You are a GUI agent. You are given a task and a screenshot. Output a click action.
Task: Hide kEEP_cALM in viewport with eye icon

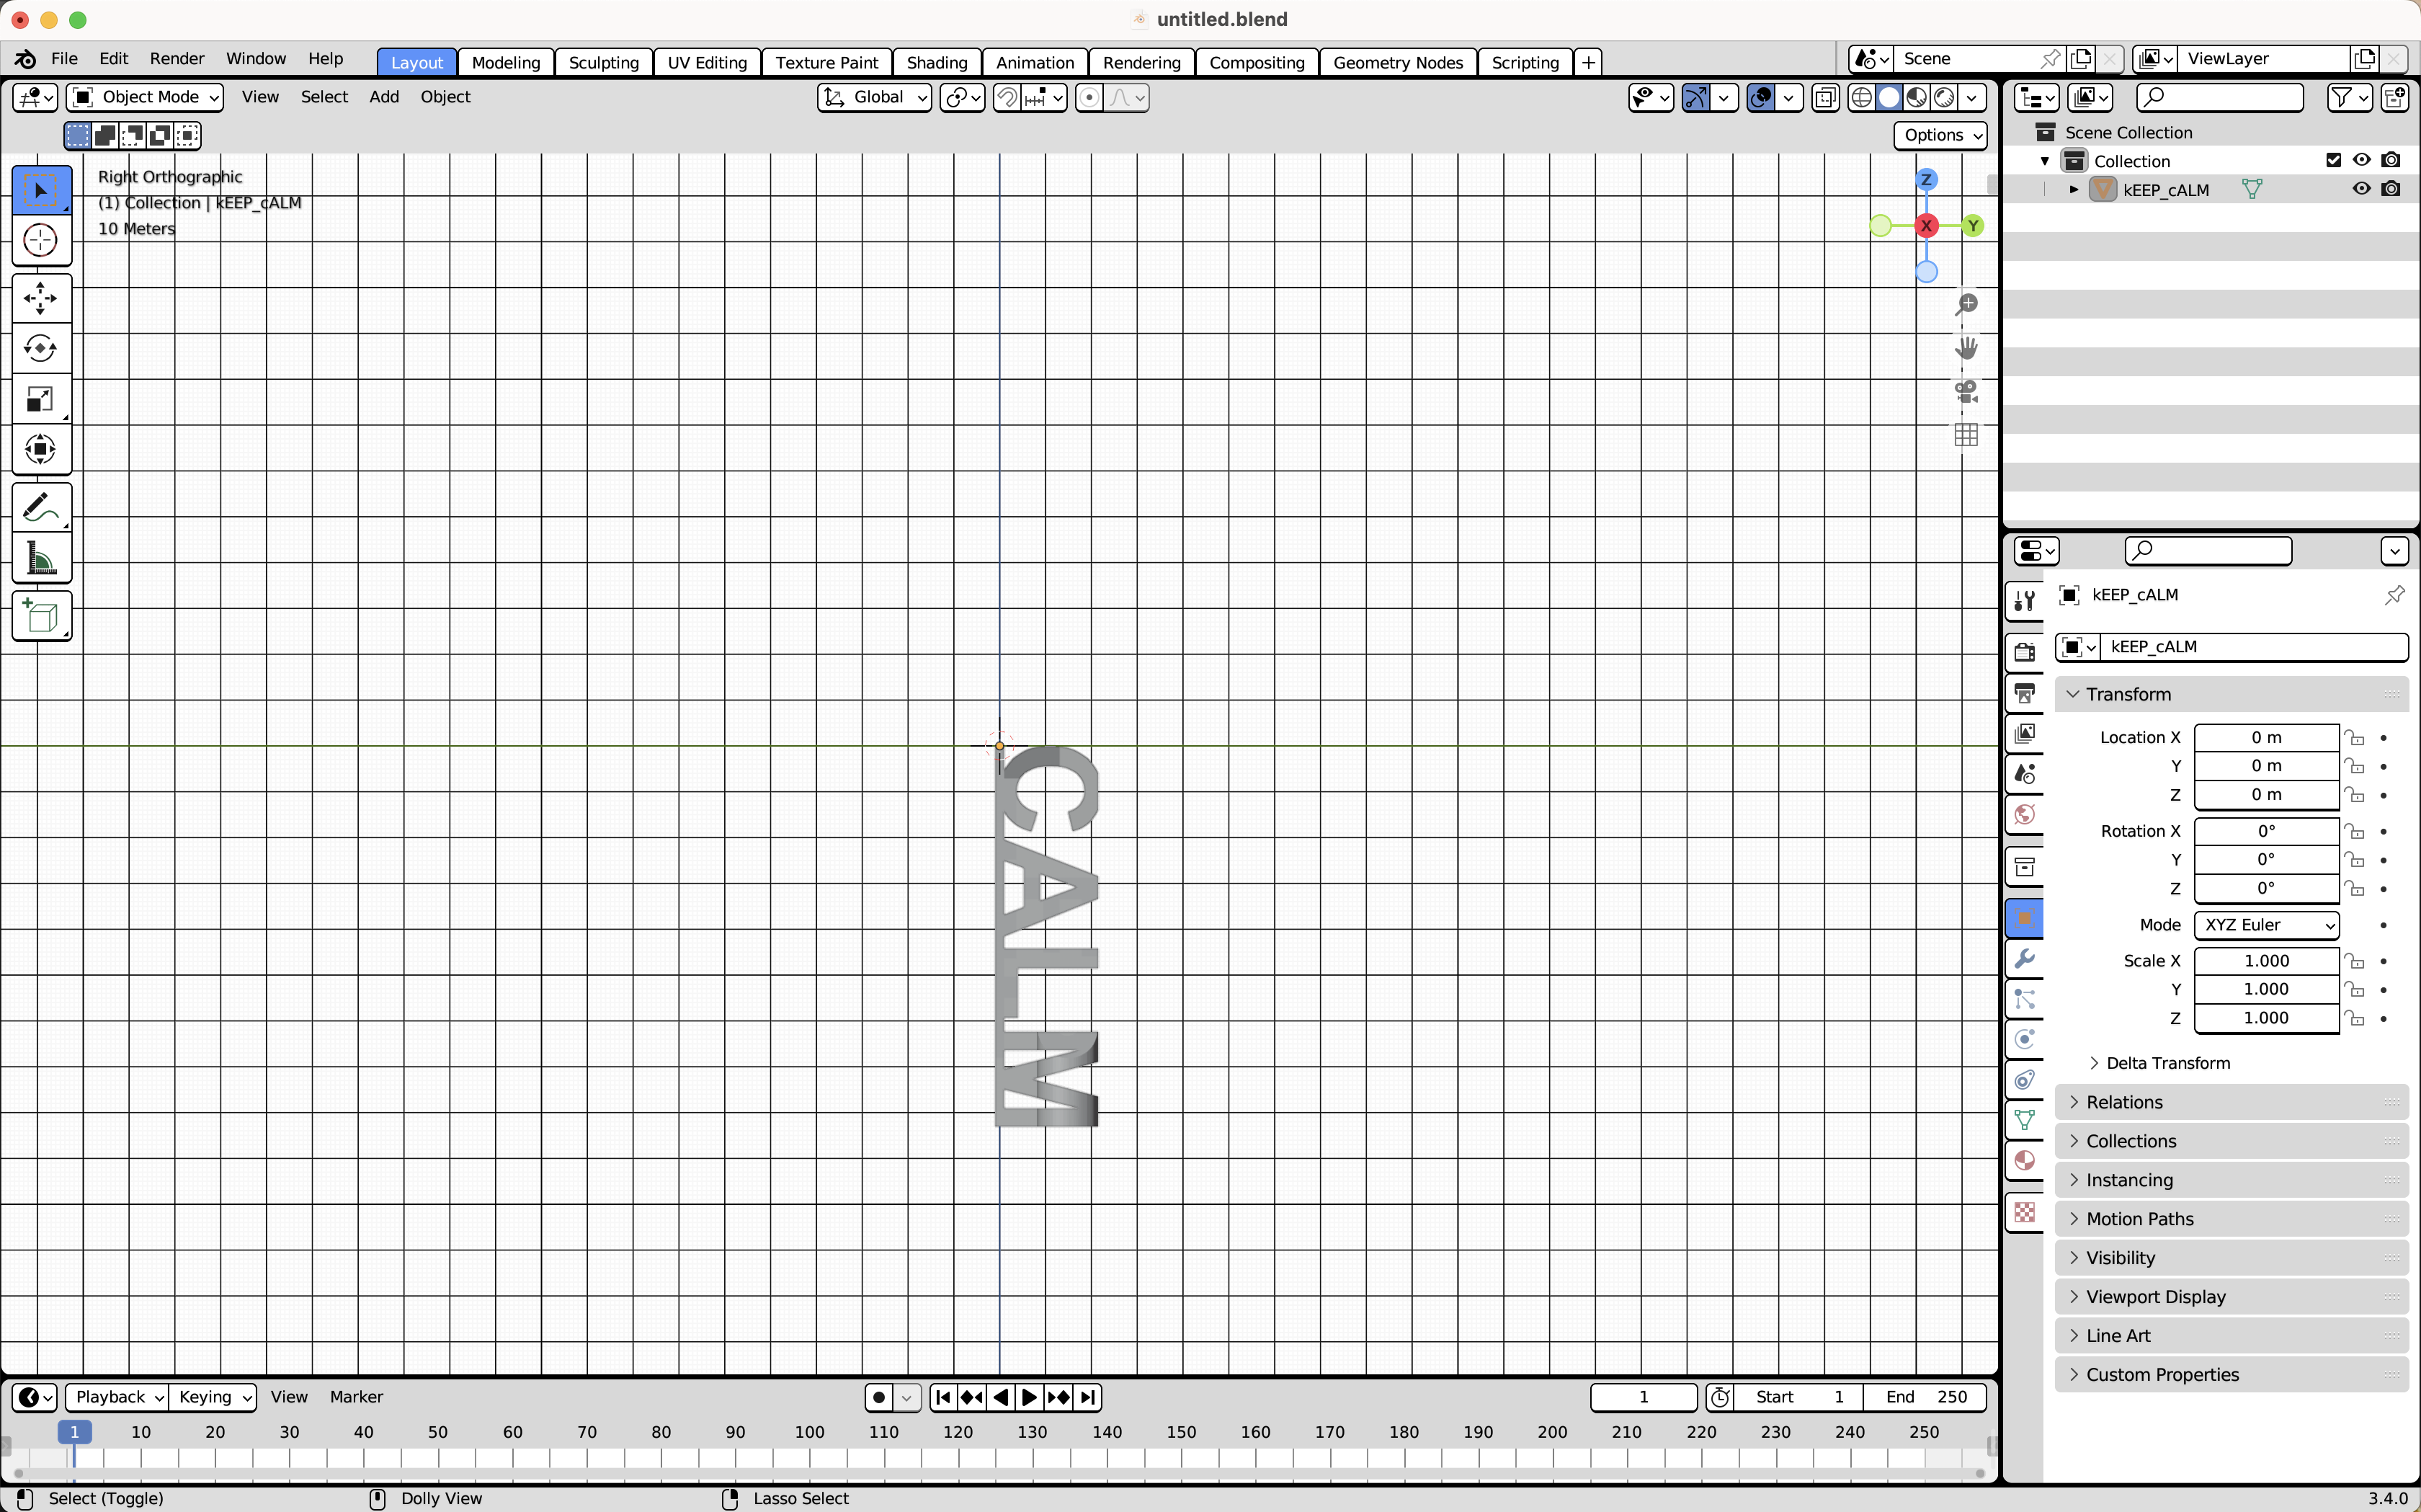2361,189
